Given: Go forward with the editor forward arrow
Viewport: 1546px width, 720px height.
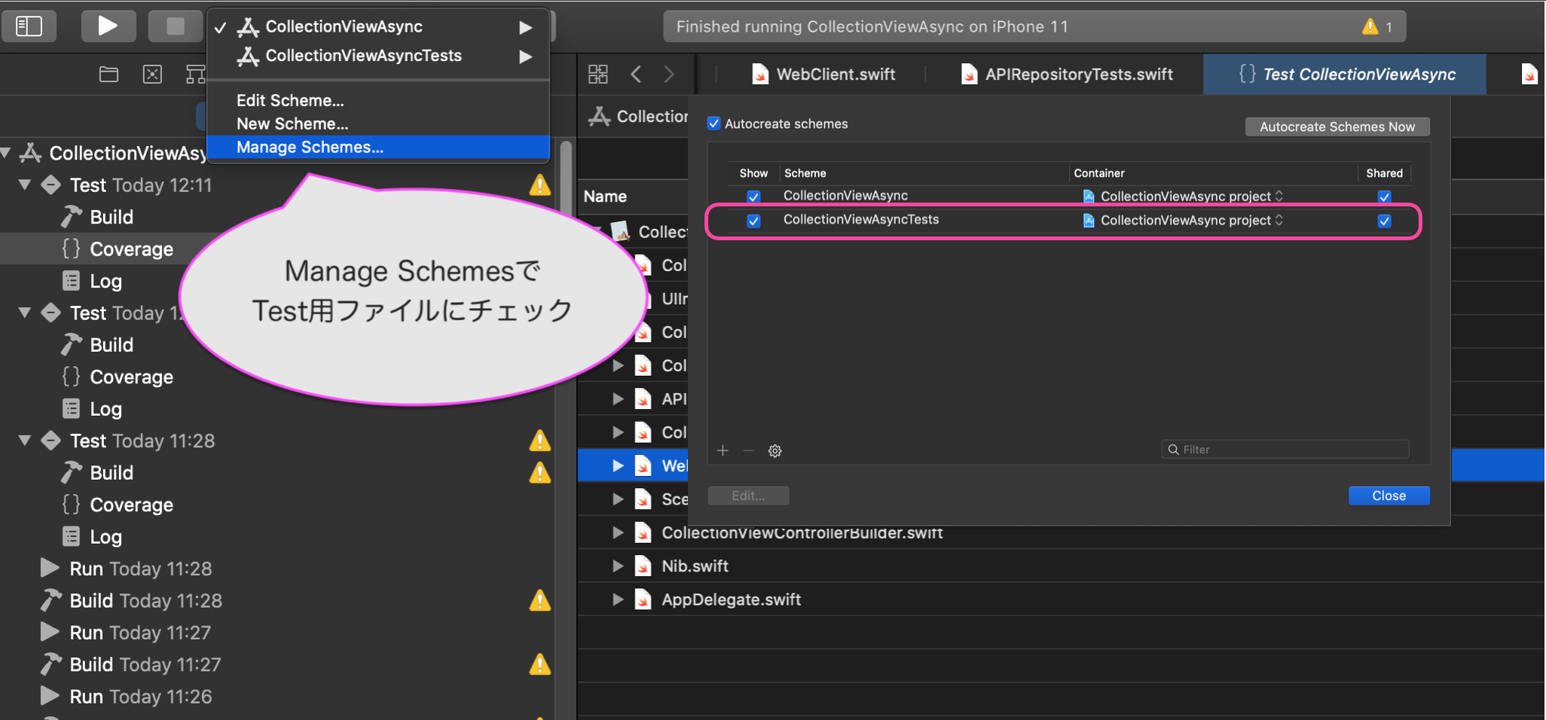Looking at the screenshot, I should [669, 74].
